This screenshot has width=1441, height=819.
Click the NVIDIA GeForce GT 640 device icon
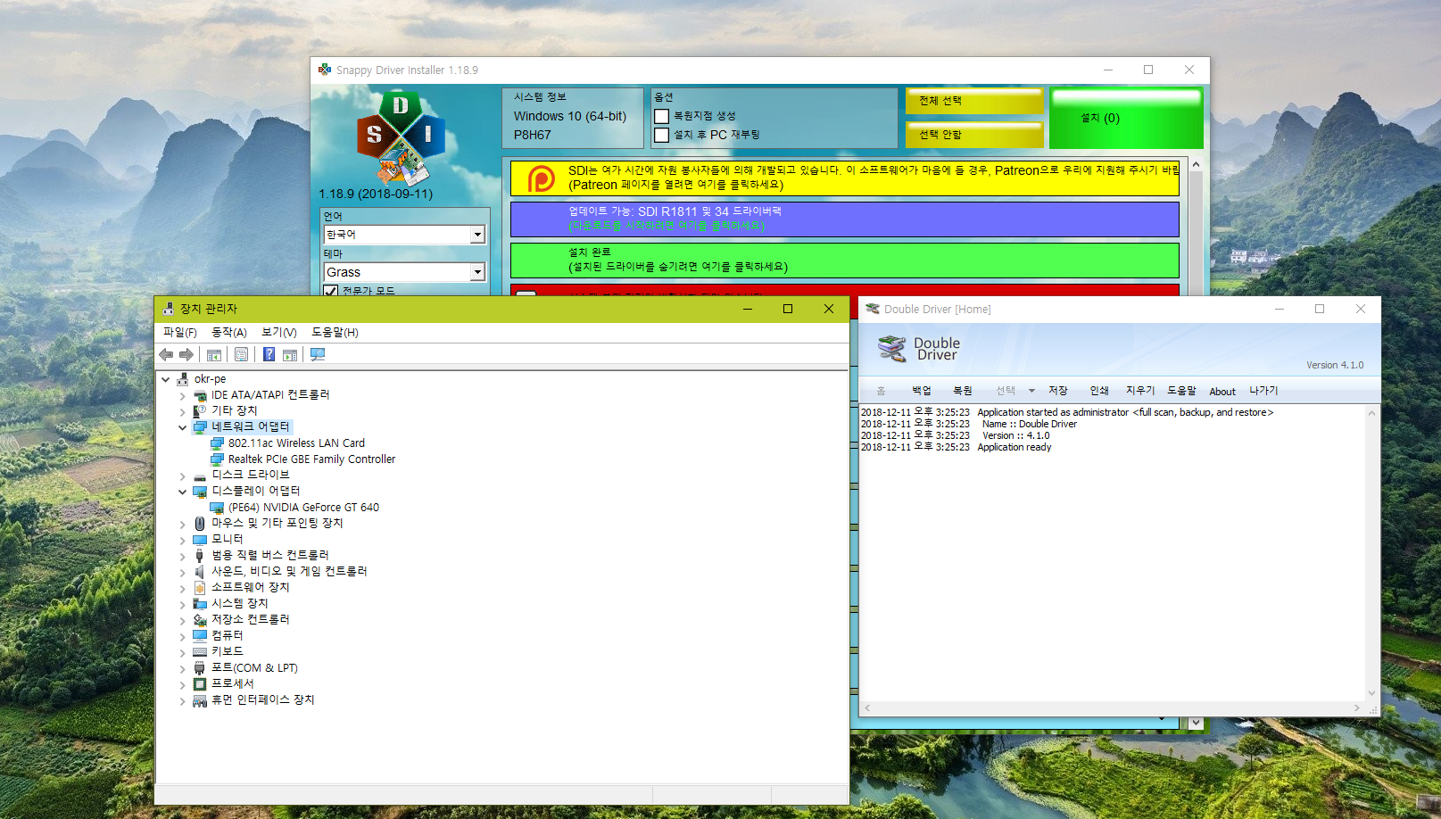pyautogui.click(x=217, y=508)
